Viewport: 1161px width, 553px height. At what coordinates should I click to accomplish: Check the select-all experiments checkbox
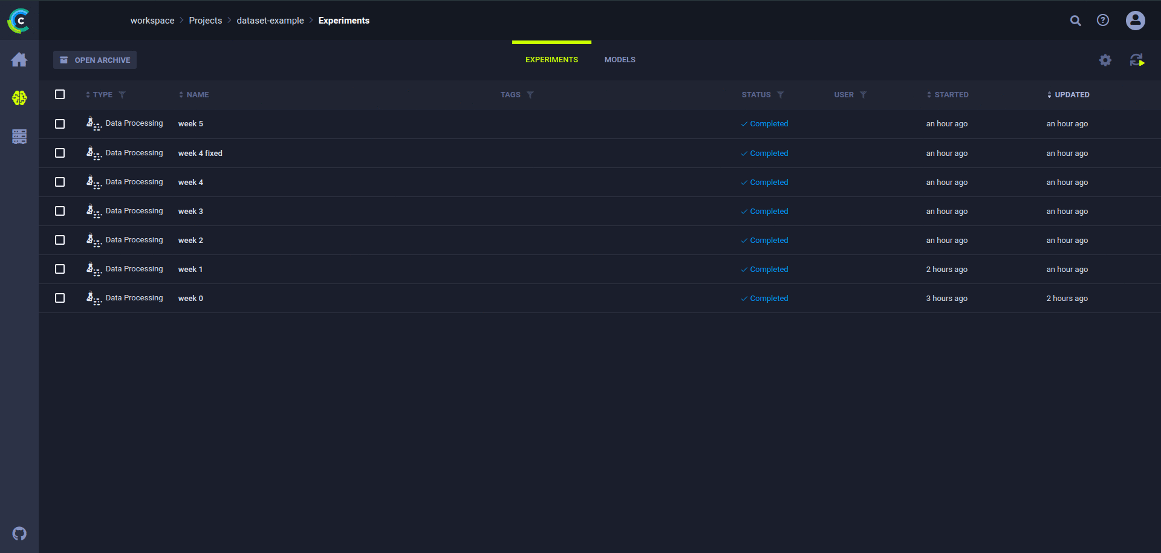pos(60,94)
